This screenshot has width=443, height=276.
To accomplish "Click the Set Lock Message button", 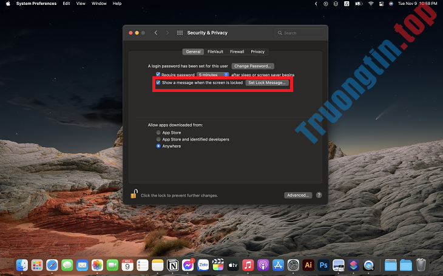I will click(267, 82).
